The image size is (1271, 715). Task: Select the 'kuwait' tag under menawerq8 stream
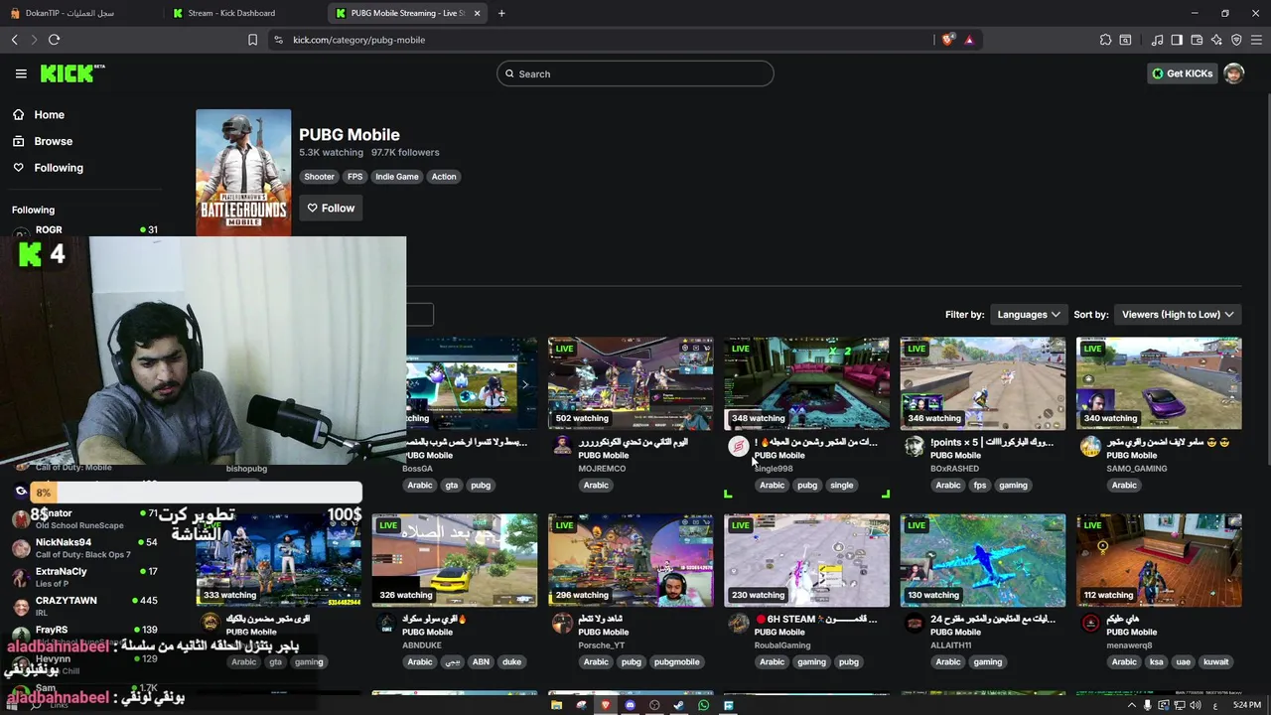[x=1215, y=662]
